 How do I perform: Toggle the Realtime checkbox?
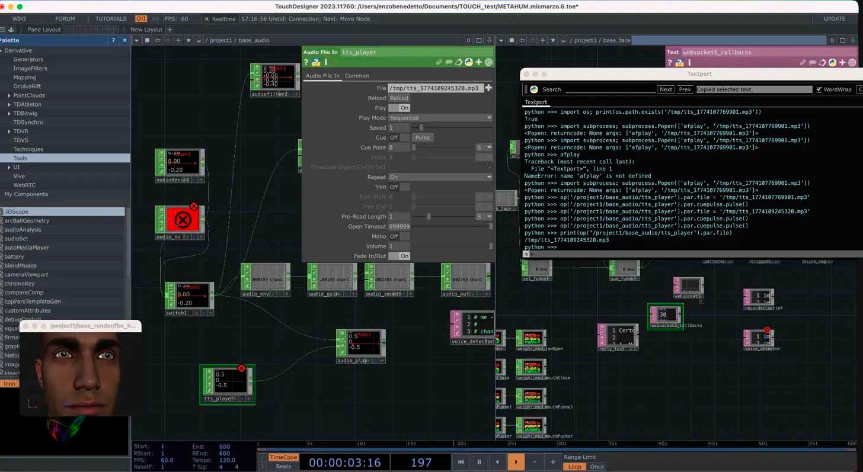tap(206, 19)
